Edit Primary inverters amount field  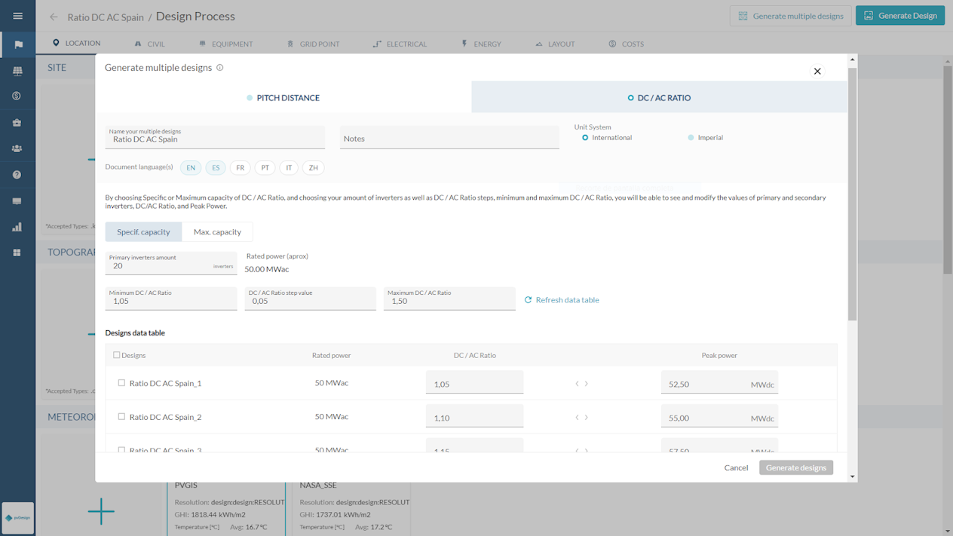[x=171, y=263]
